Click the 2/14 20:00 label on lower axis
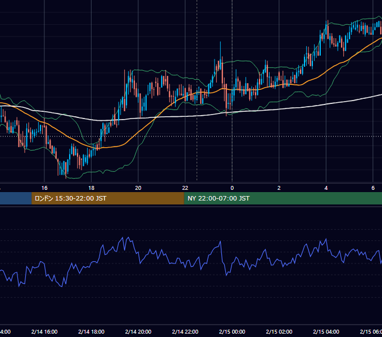The image size is (382, 337). (x=138, y=331)
